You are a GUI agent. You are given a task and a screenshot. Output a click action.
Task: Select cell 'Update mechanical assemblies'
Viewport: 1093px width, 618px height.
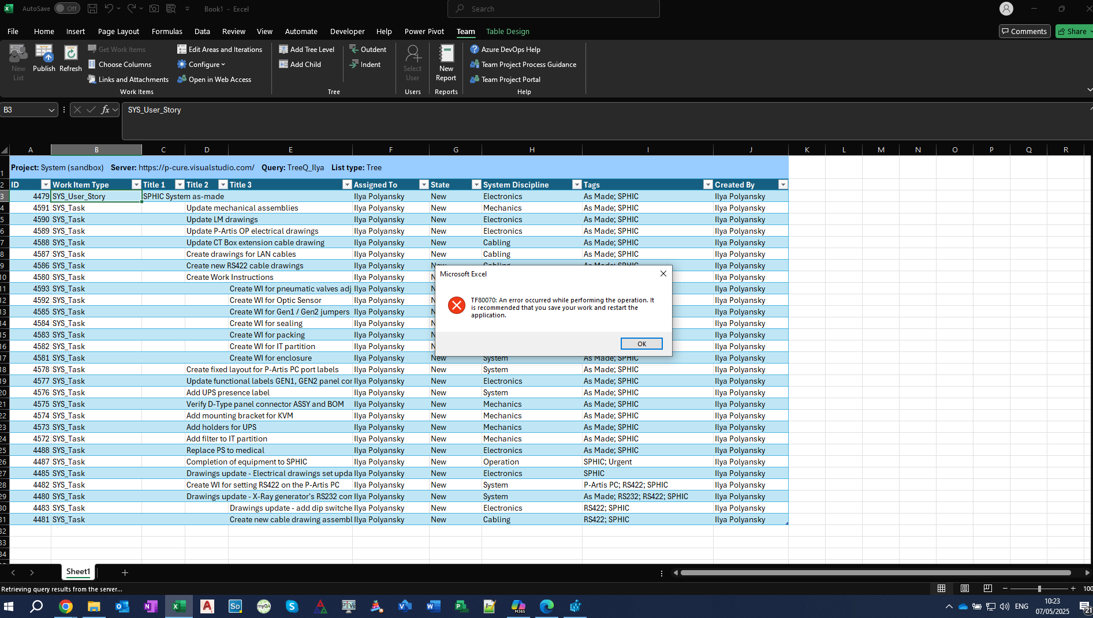pos(242,208)
